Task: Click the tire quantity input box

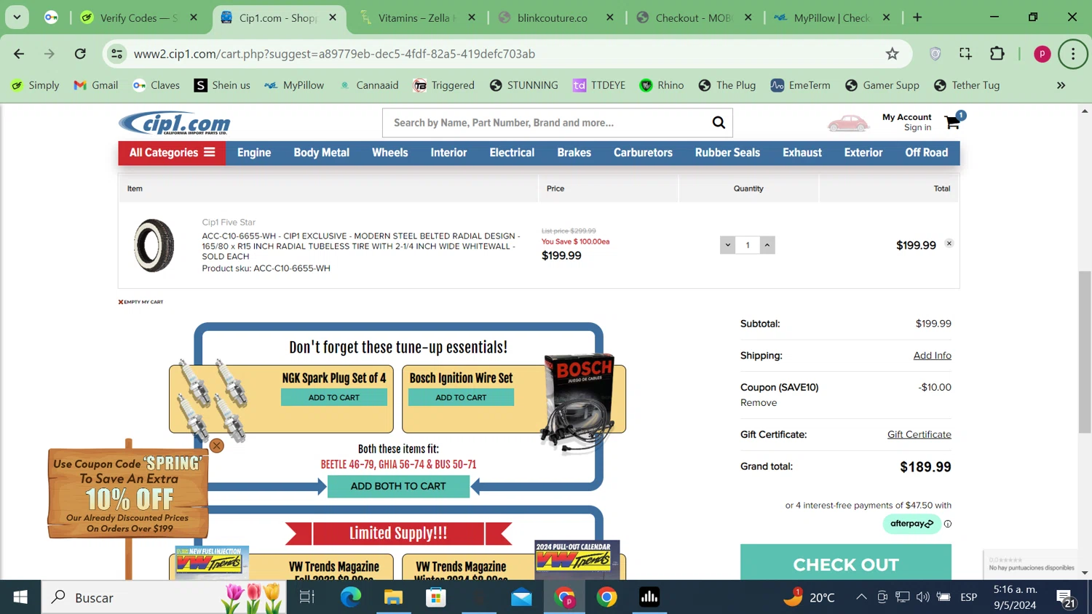Action: tap(748, 245)
